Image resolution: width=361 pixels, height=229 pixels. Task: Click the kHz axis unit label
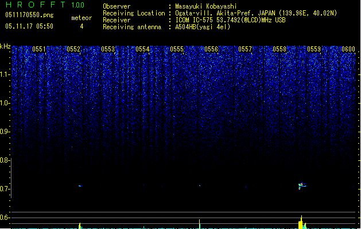(x=5, y=46)
